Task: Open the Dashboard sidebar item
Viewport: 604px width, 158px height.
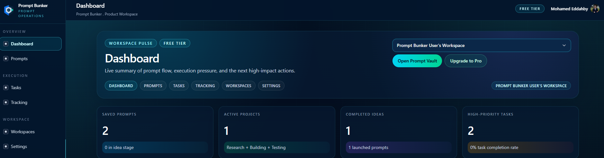Action: pyautogui.click(x=31, y=44)
